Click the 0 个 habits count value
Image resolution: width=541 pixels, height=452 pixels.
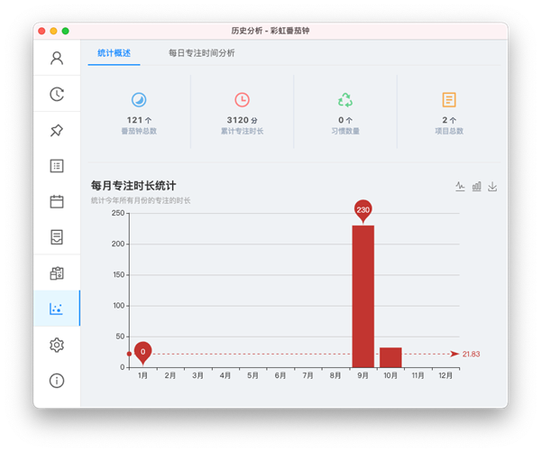pos(345,120)
